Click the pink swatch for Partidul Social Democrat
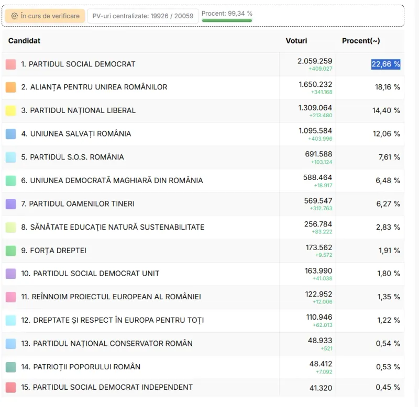419x407 pixels. pos(10,64)
